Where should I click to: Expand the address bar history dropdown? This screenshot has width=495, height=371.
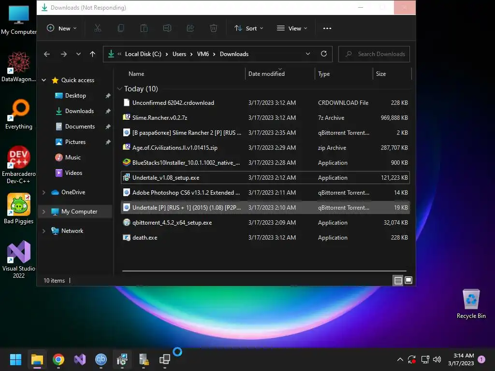(308, 54)
